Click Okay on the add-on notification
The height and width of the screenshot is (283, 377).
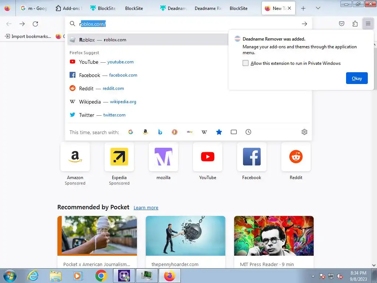357,78
